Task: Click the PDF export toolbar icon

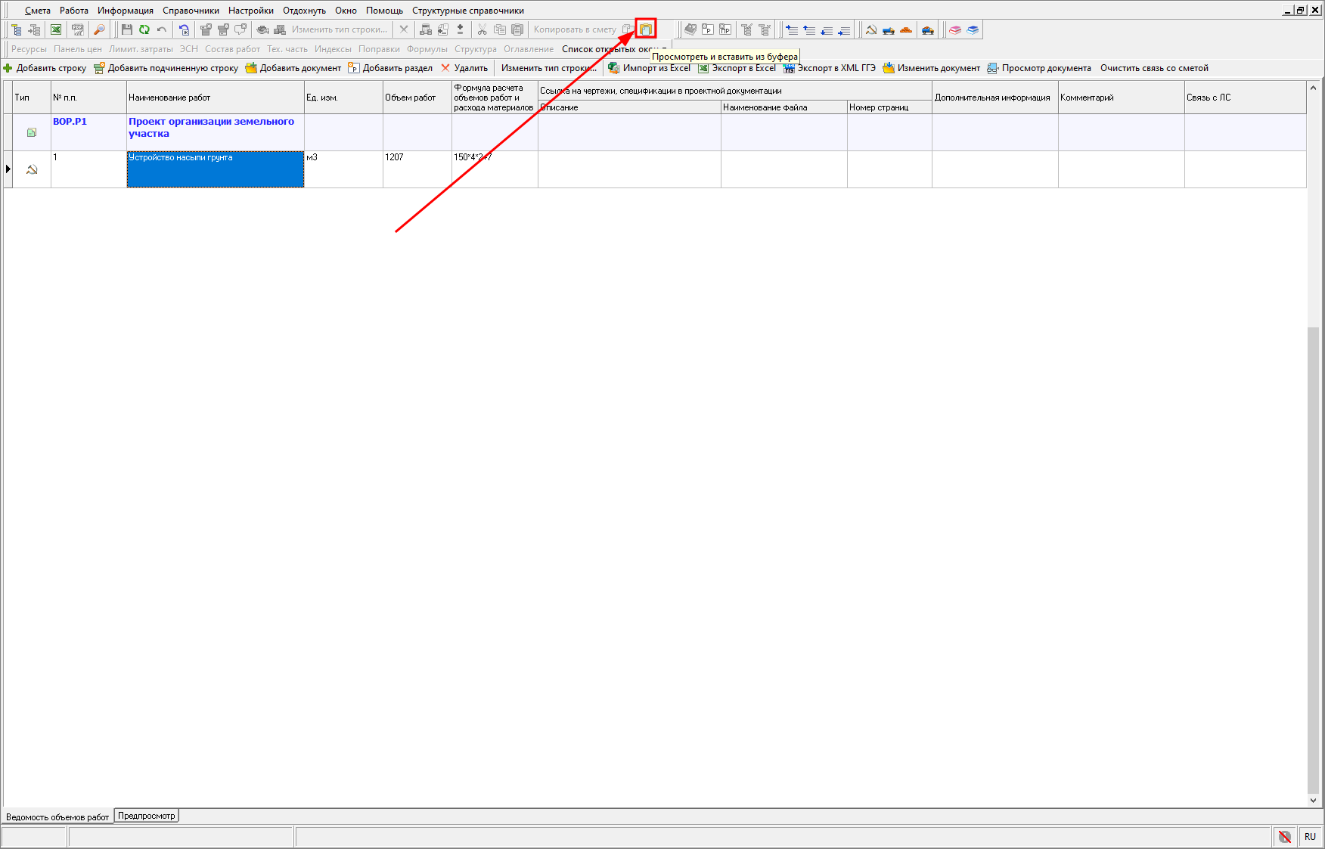Action: (x=77, y=29)
